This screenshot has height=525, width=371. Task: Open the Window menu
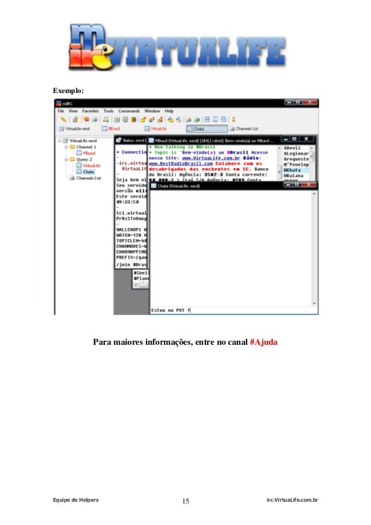(x=152, y=111)
